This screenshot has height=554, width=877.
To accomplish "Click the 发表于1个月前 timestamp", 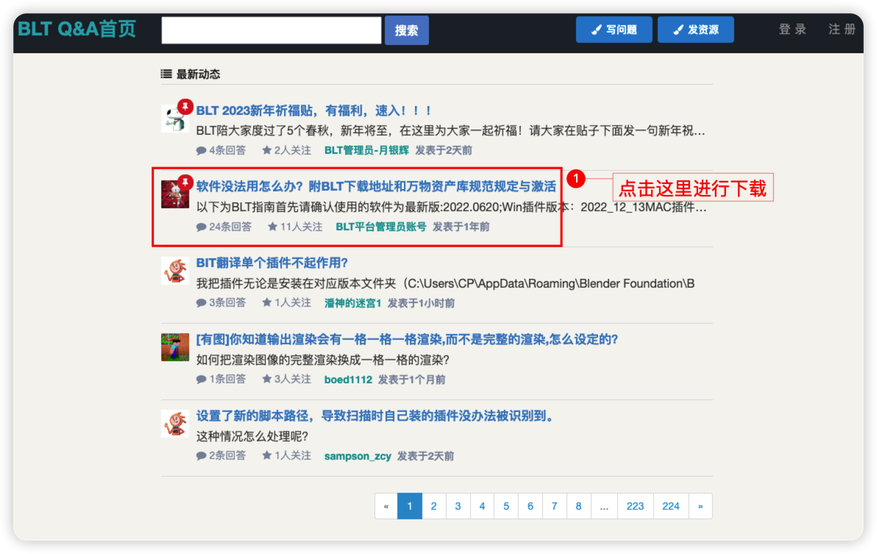I will (412, 380).
